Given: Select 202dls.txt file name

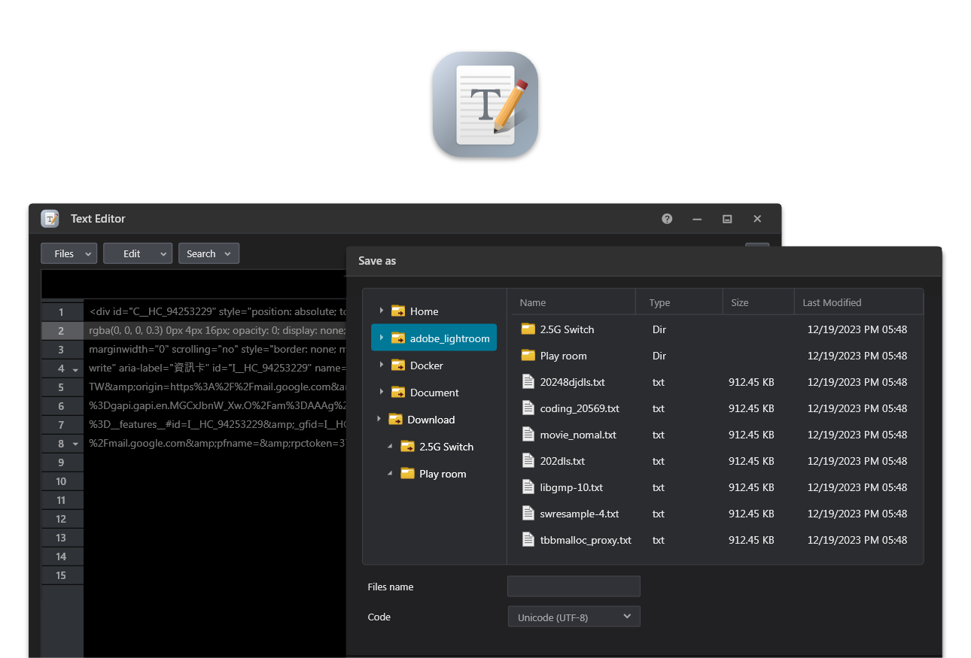Looking at the screenshot, I should 562,461.
